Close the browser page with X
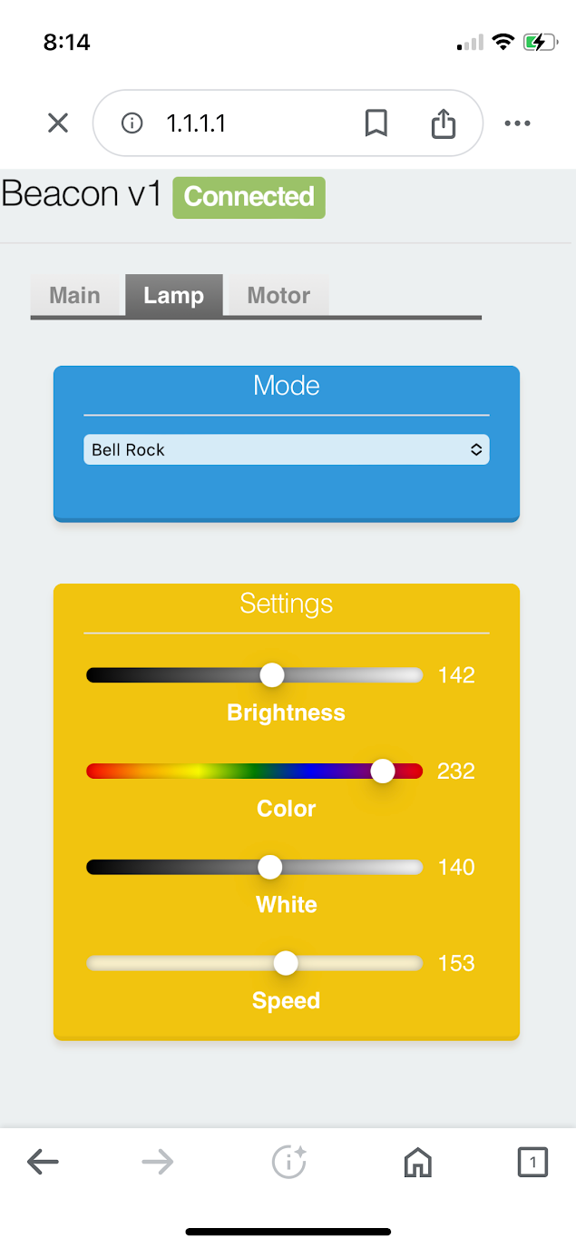 (58, 123)
